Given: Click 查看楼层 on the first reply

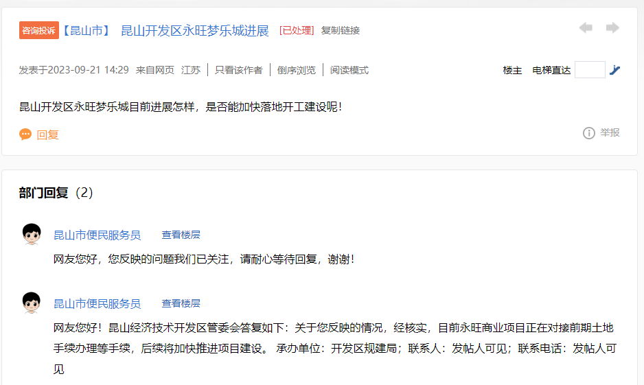Looking at the screenshot, I should click(181, 235).
